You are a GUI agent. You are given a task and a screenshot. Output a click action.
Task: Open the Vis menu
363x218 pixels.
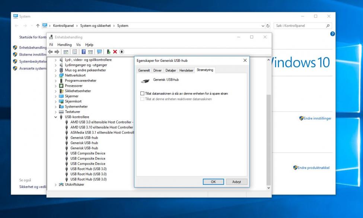79,45
